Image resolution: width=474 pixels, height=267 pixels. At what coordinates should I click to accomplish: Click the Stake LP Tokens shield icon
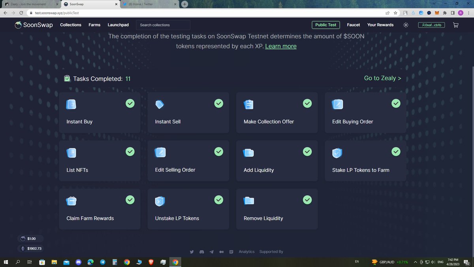(x=337, y=153)
